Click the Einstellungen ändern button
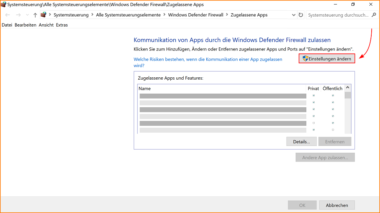Screen dimensions: 380x213 click(327, 58)
